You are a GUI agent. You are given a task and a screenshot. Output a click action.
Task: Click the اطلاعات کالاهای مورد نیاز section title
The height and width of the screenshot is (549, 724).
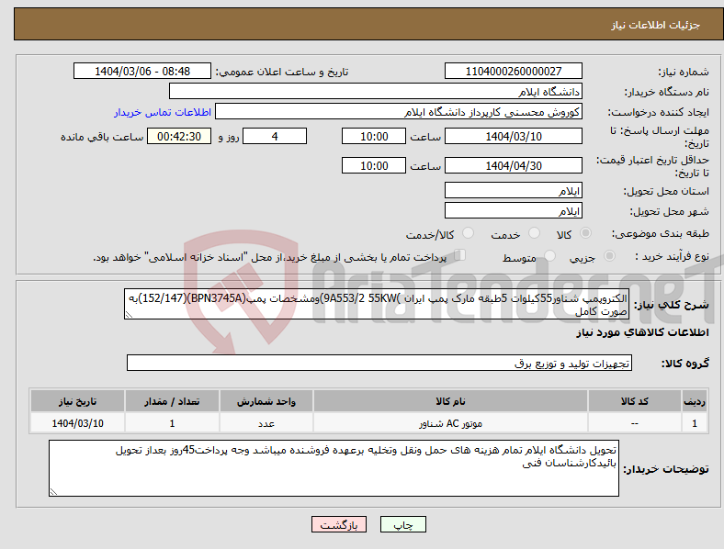point(642,332)
